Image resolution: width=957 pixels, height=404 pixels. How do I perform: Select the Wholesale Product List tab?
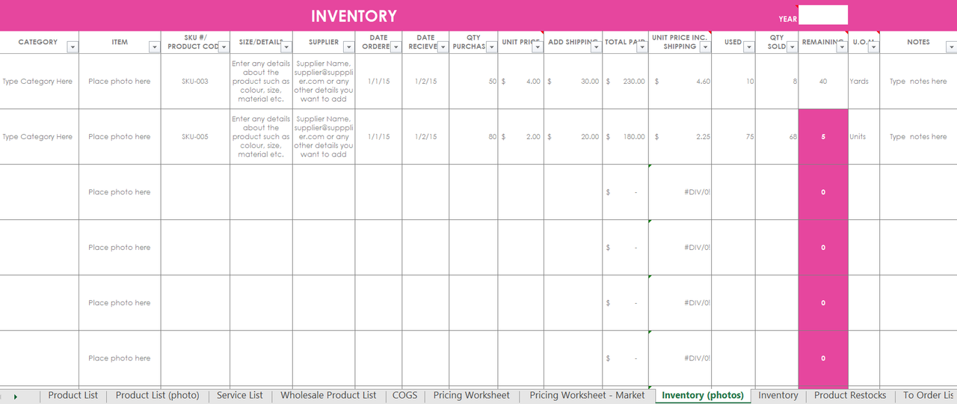(328, 395)
